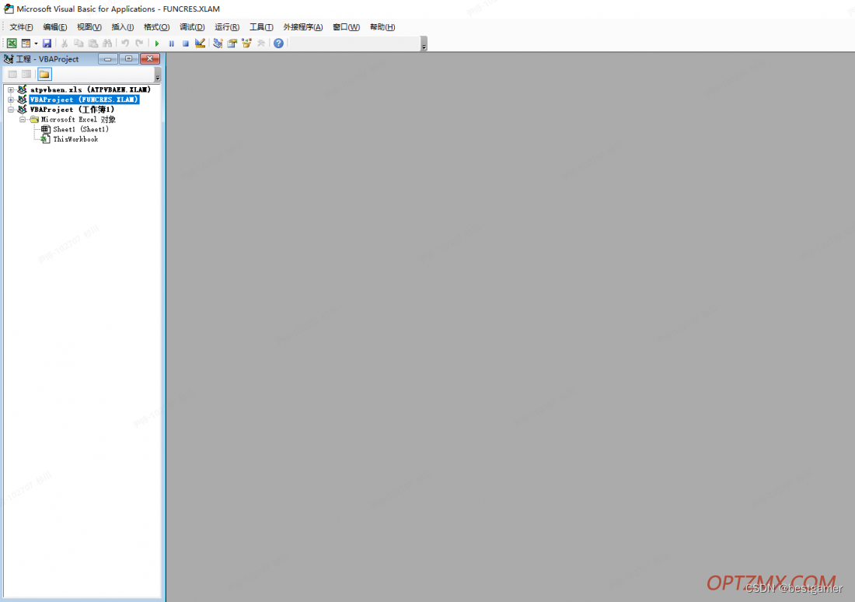Image resolution: width=855 pixels, height=602 pixels.
Task: Expand the atpvbaen.xls project node
Action: pos(10,89)
